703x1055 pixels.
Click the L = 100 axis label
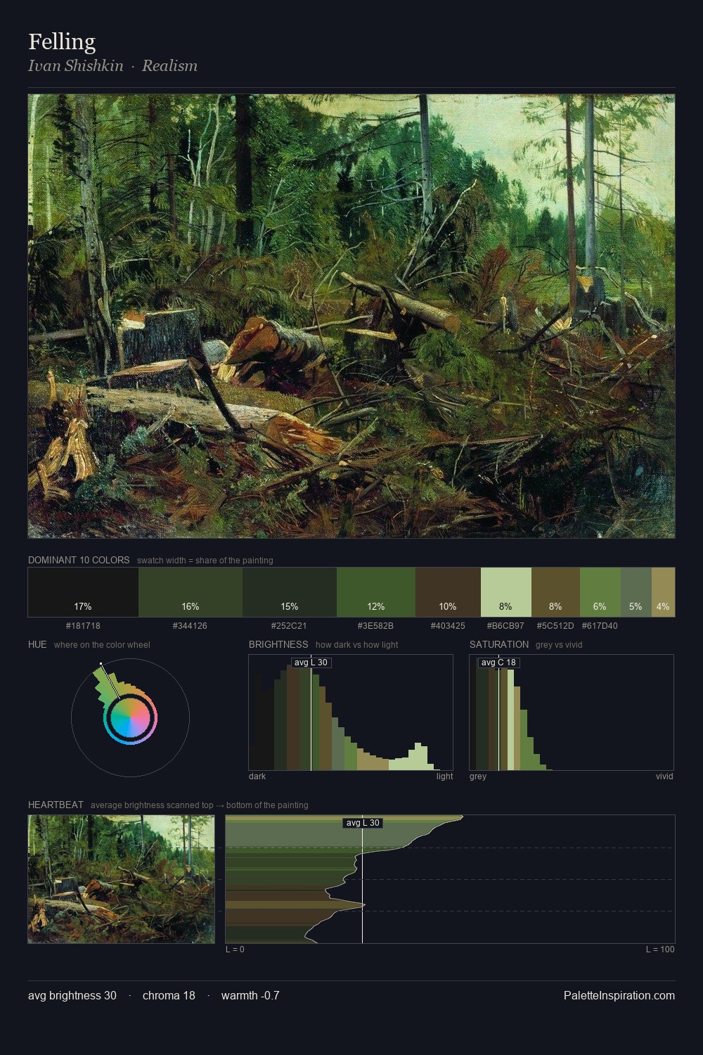[660, 949]
